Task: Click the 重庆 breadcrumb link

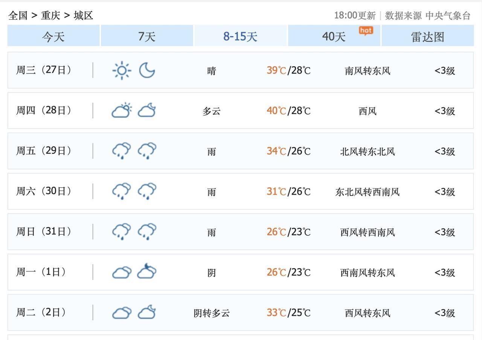Action: pos(50,15)
